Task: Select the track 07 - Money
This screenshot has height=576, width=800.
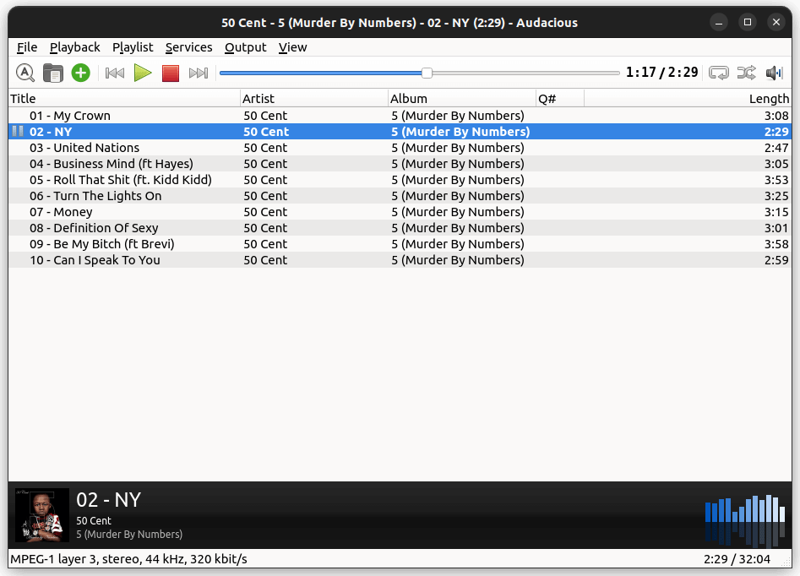Action: 60,212
